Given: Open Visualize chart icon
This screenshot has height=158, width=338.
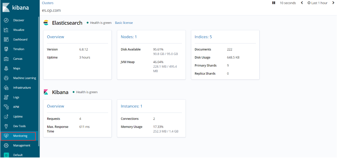Looking at the screenshot, I should click(x=6, y=30).
